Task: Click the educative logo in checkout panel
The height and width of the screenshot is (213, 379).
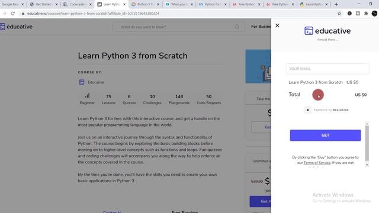Action: pyautogui.click(x=327, y=31)
